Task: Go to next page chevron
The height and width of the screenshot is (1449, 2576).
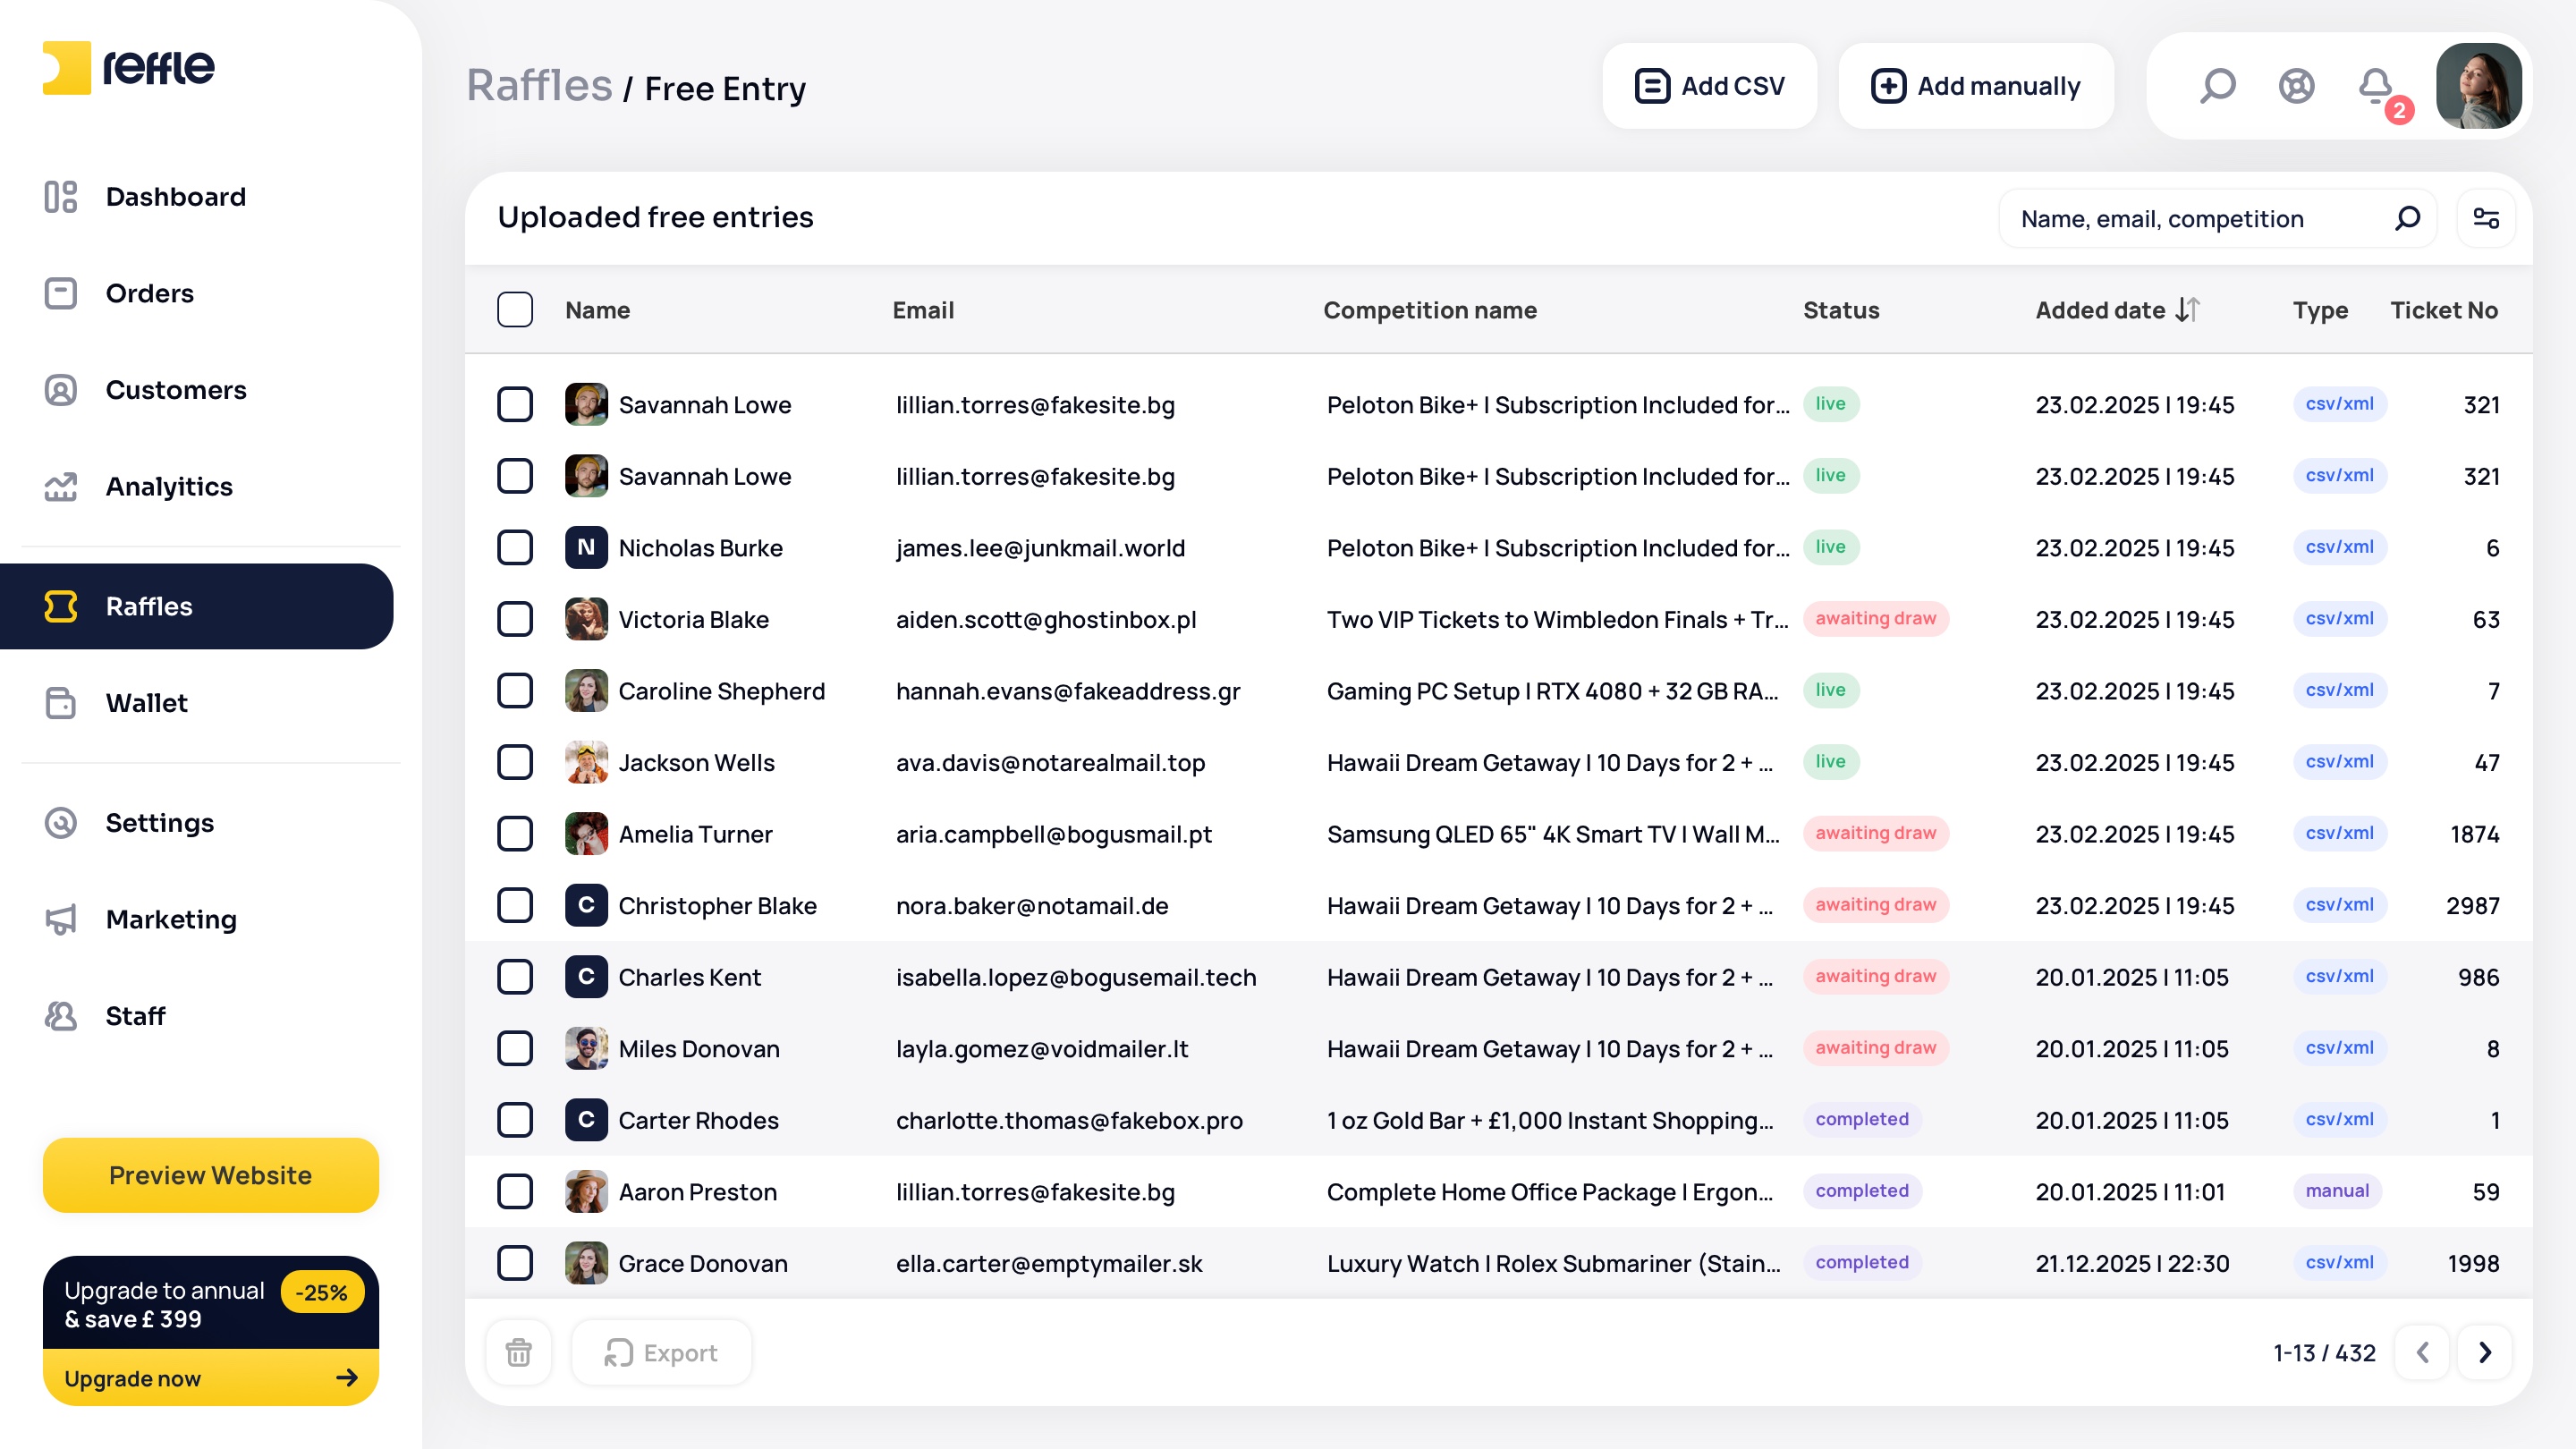Action: click(2484, 1353)
